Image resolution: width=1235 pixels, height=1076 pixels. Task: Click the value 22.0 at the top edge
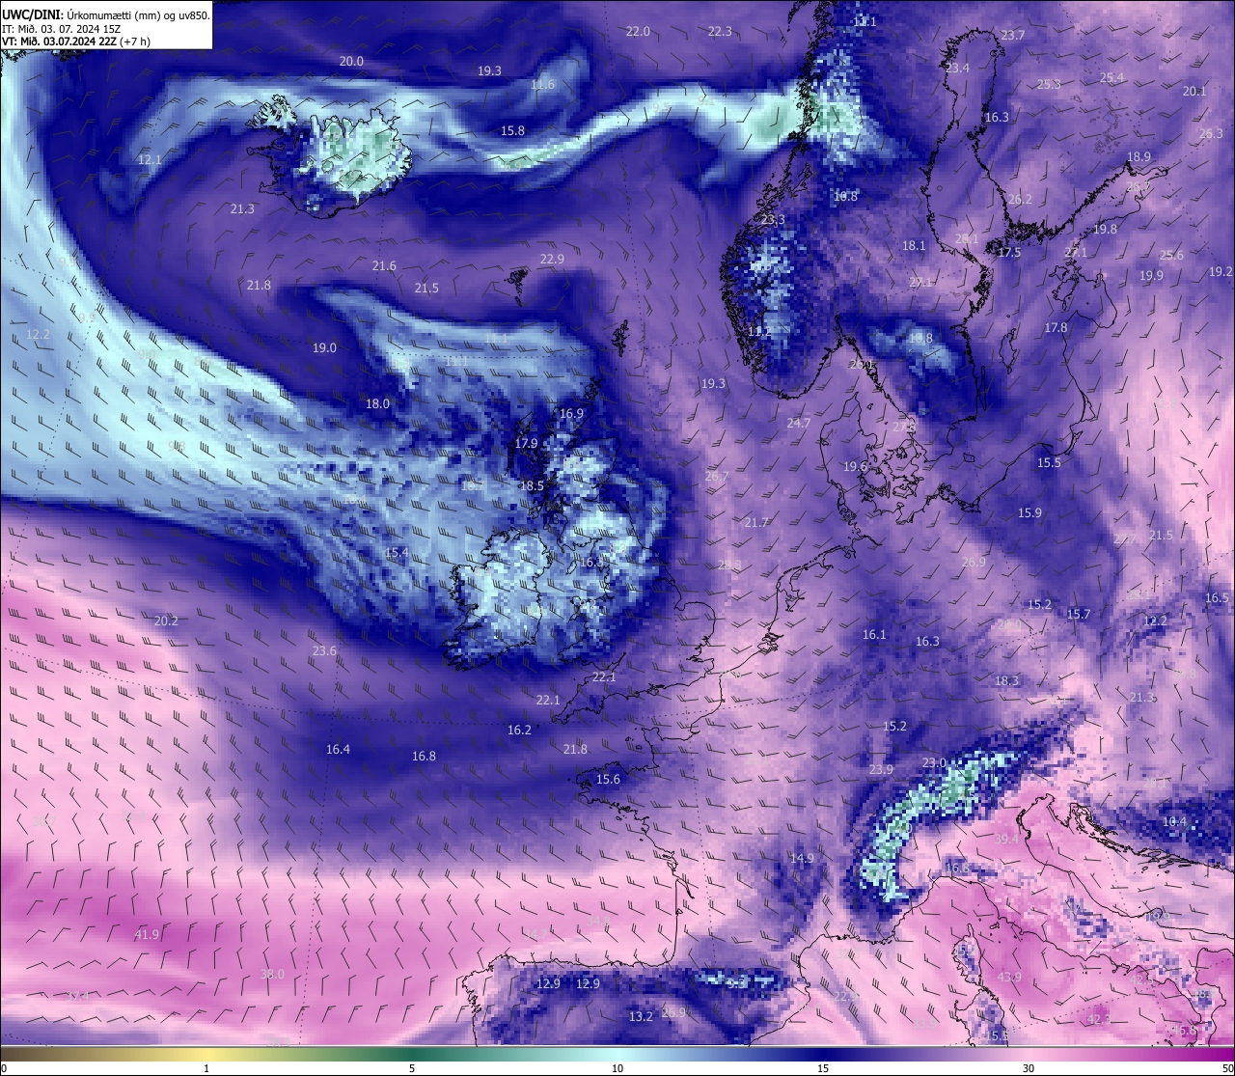coord(638,31)
